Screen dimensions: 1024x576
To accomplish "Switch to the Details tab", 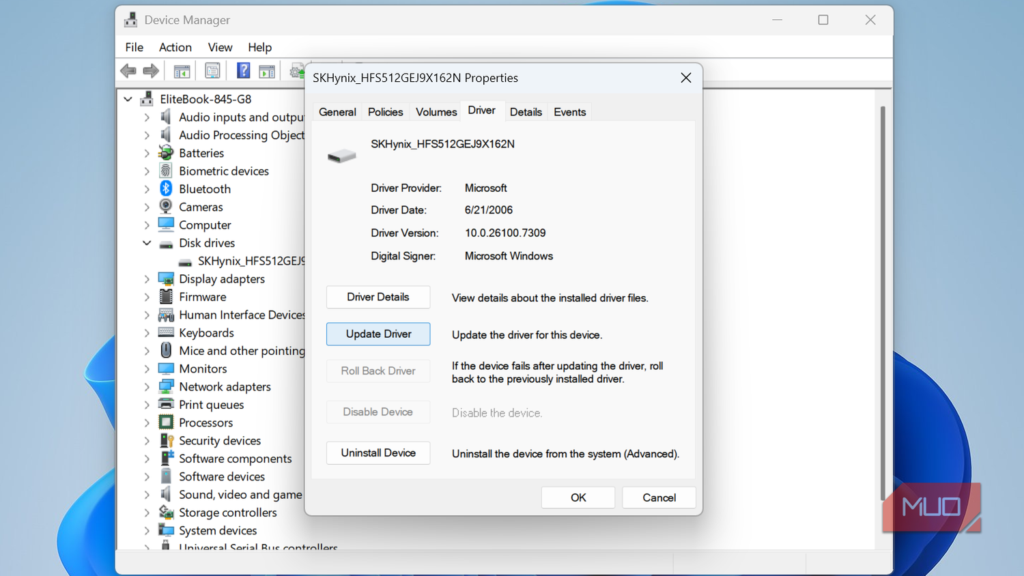I will (526, 112).
